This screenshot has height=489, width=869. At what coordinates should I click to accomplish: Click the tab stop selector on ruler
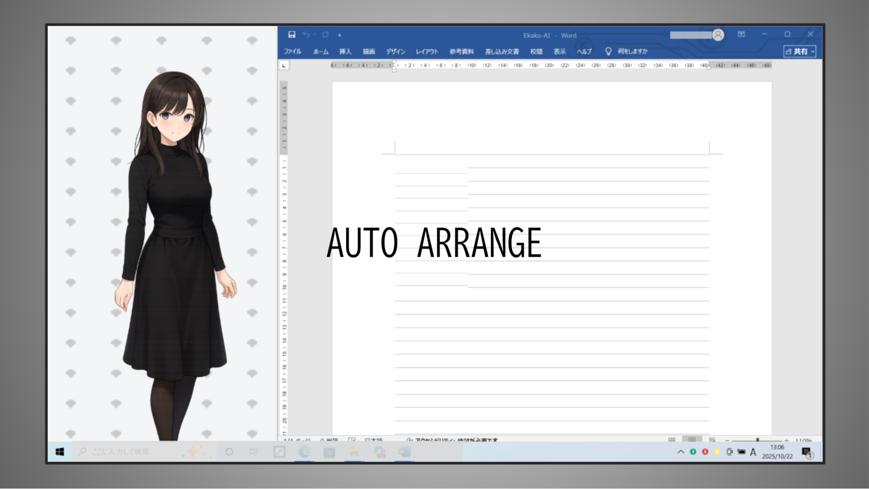pyautogui.click(x=284, y=66)
